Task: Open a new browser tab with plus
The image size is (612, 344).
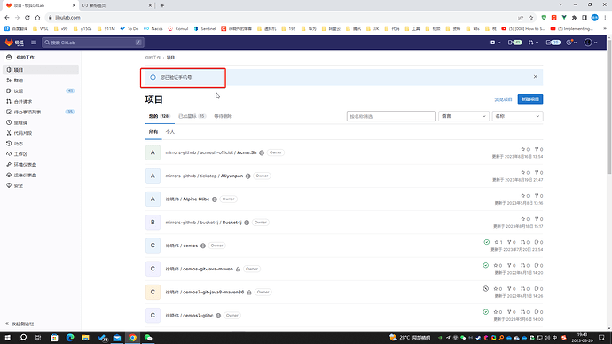Action: click(162, 5)
